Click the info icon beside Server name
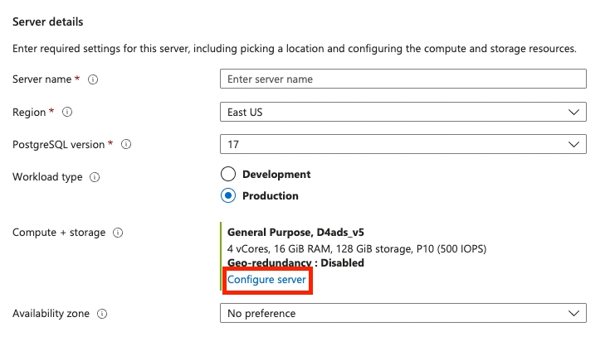Screen dimensions: 610x351 click(93, 79)
